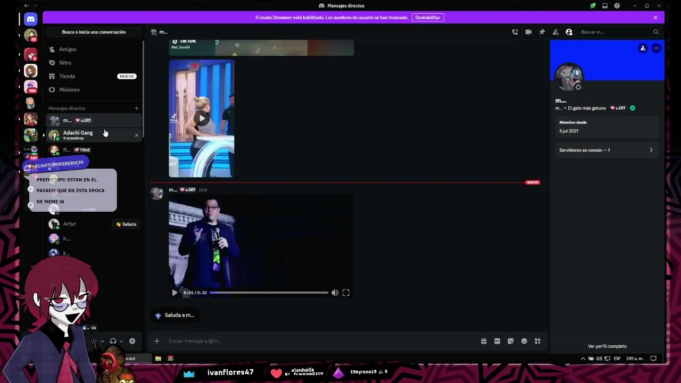Play the 0:32 video
This screenshot has width=681, height=383.
tap(175, 293)
